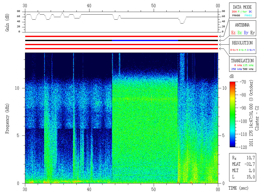The image size is (261, 196).
Task: Click the 50 tick label on bottom time axis
Action: coord(153,189)
